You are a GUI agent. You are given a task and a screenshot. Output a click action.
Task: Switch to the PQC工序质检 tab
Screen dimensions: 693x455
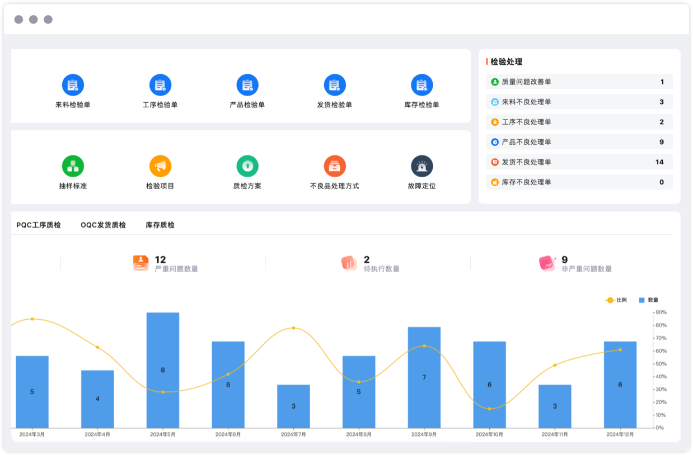[39, 225]
